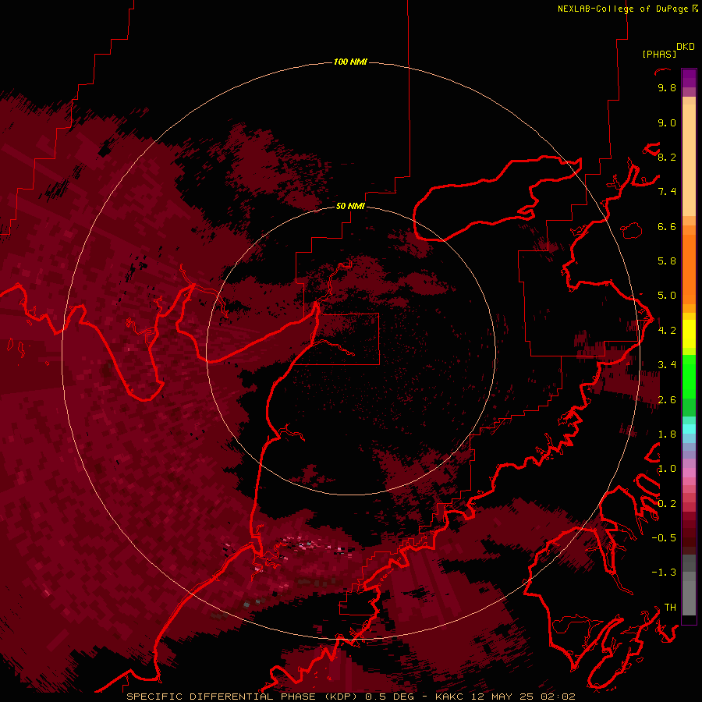Click the purple segment atop the color bar
The width and height of the screenshot is (702, 702).
689,79
